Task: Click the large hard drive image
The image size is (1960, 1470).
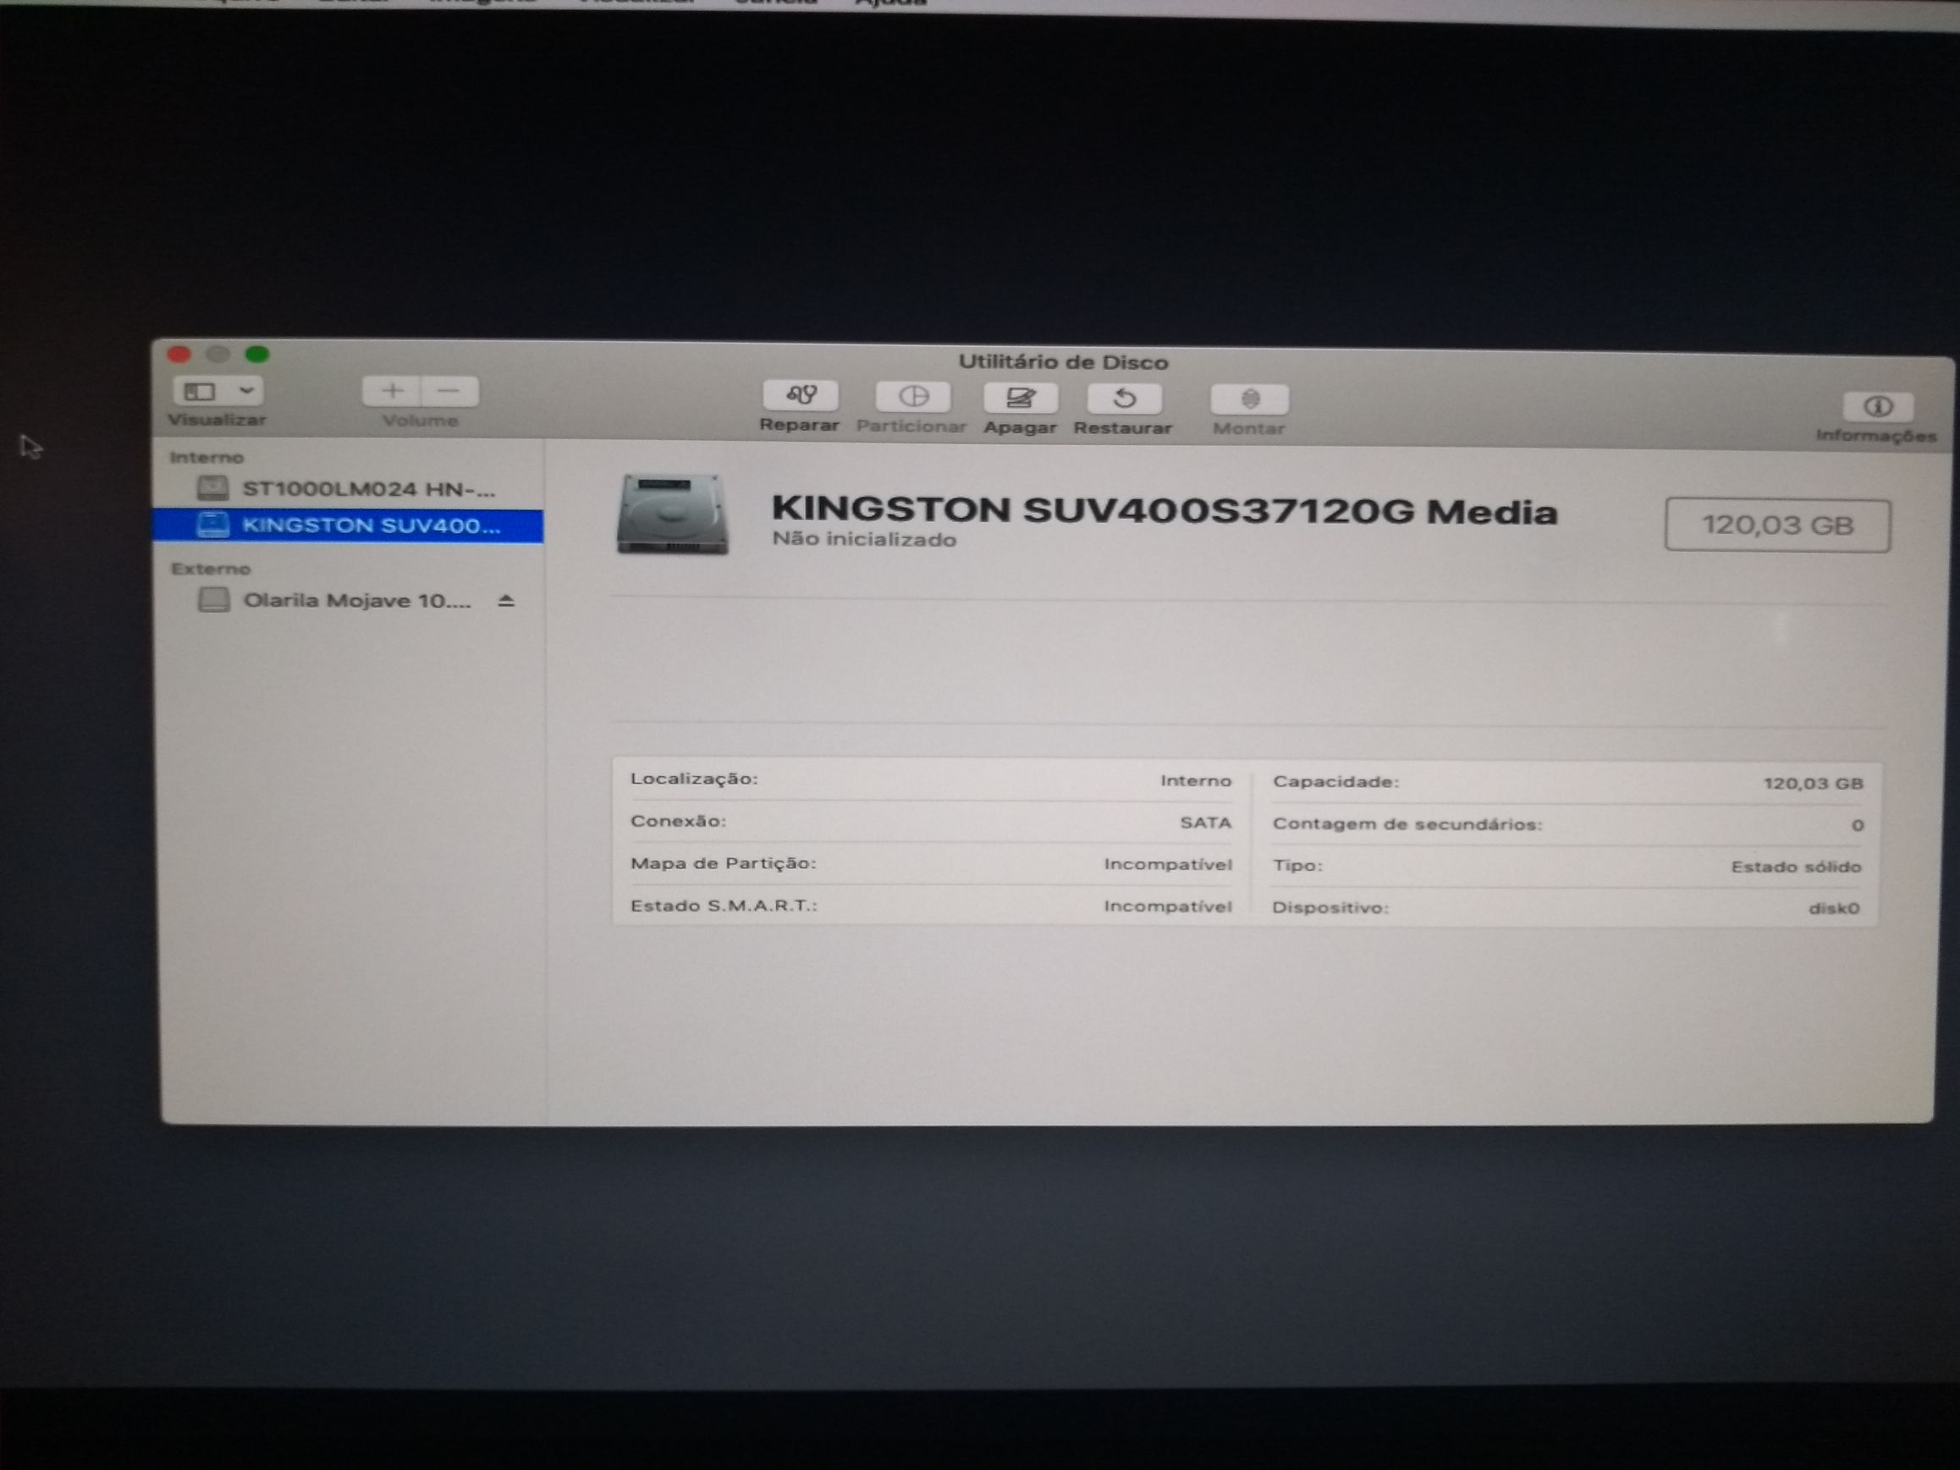Action: coord(673,515)
